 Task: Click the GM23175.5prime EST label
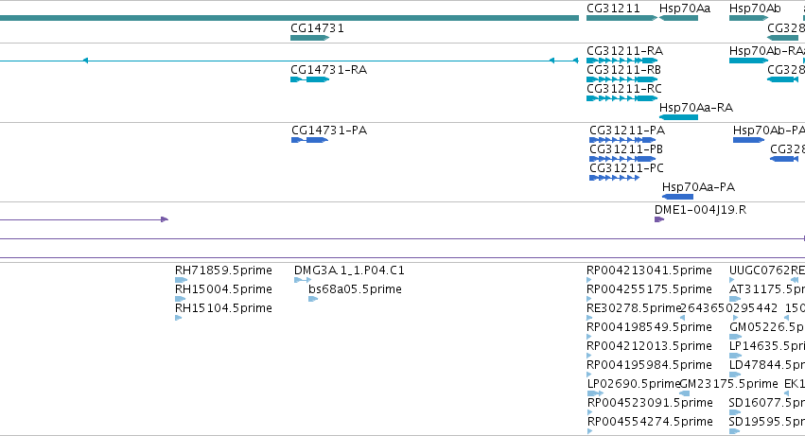pyautogui.click(x=728, y=385)
